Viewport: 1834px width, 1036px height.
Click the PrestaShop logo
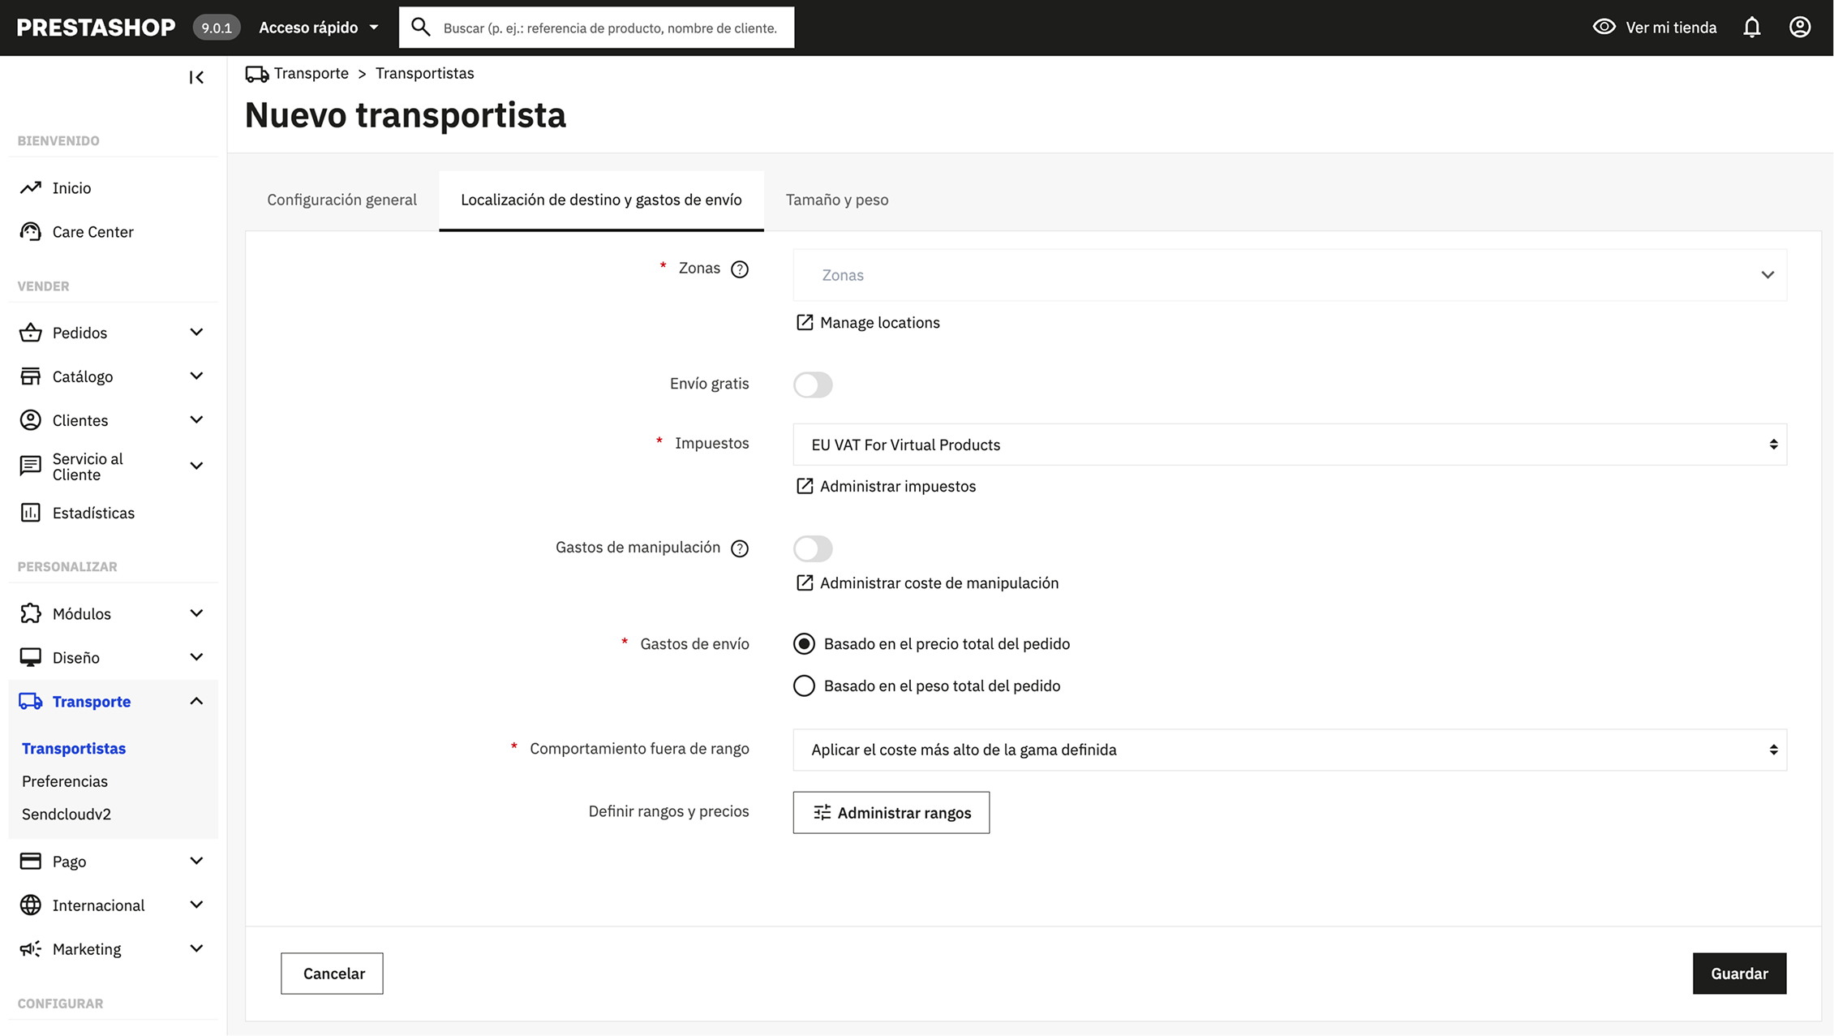[x=96, y=28]
